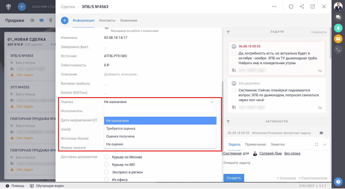The image size is (345, 189).
Task: Open the three-dots more options menu
Action: coord(274,7)
